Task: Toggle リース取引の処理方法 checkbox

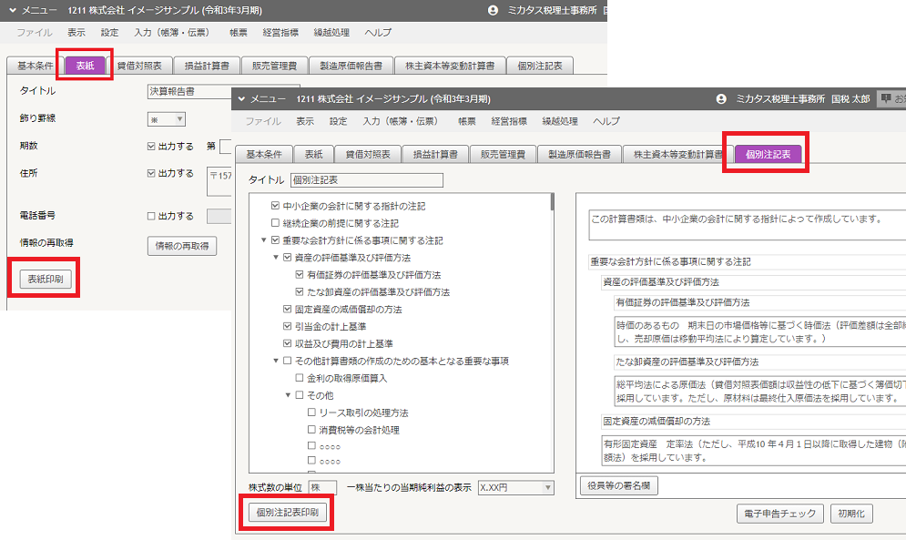Action: (311, 413)
